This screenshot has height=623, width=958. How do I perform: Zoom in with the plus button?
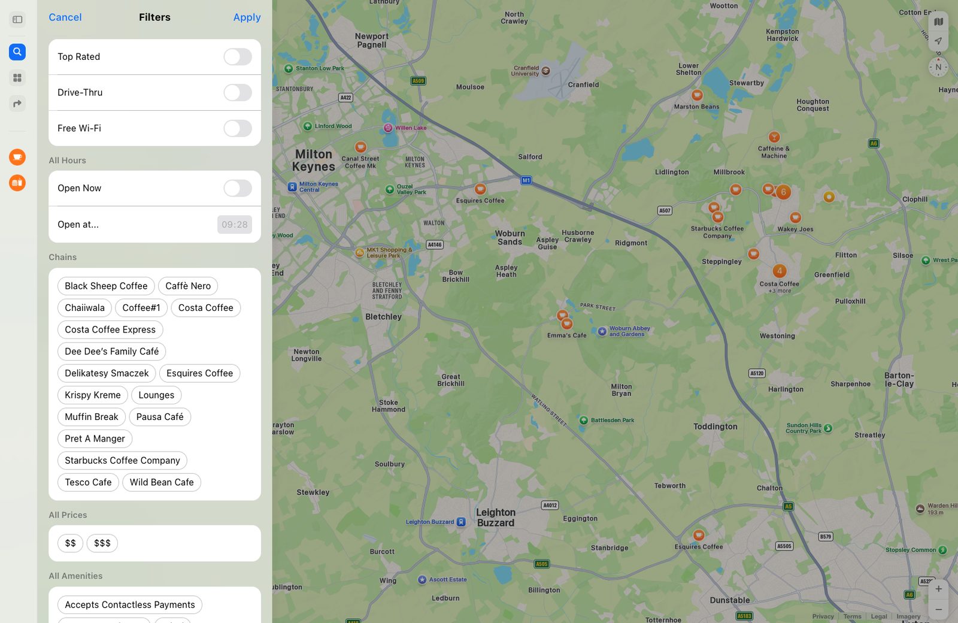click(938, 589)
